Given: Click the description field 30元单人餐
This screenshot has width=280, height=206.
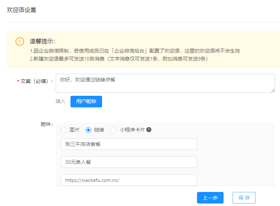Looking at the screenshot, I should [129, 162].
